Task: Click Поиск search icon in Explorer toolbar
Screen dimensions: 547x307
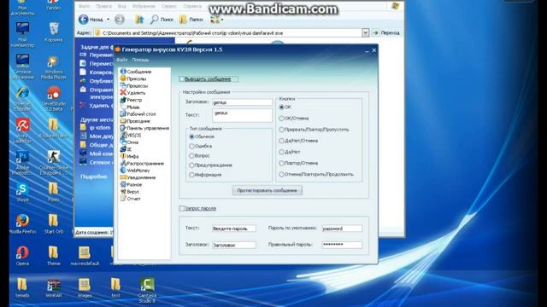Action: coord(162,20)
